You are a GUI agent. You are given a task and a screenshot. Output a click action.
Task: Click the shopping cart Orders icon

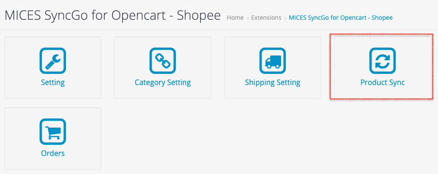click(53, 131)
